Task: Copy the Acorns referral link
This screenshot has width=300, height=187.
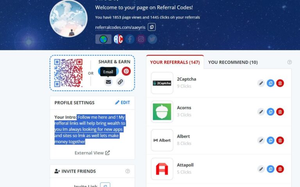Action: click(x=271, y=112)
